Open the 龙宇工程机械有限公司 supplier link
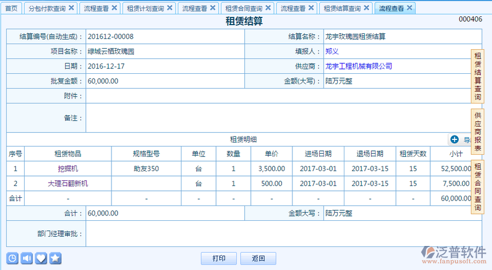 click(x=359, y=66)
